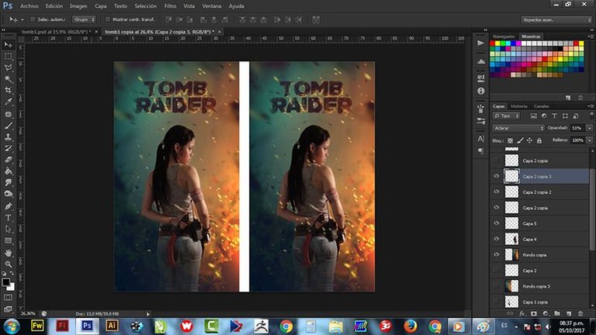Open the Relleno slider arrow
The width and height of the screenshot is (596, 335).
[590, 140]
